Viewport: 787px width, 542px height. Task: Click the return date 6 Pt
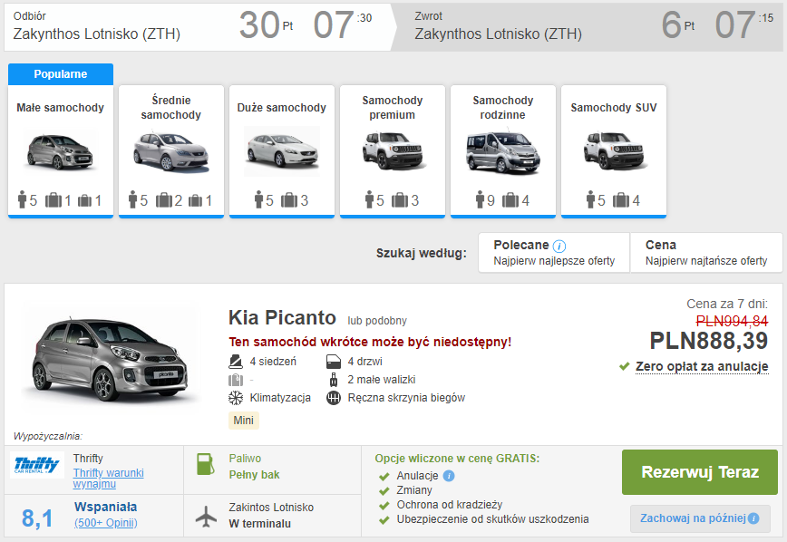(x=678, y=25)
